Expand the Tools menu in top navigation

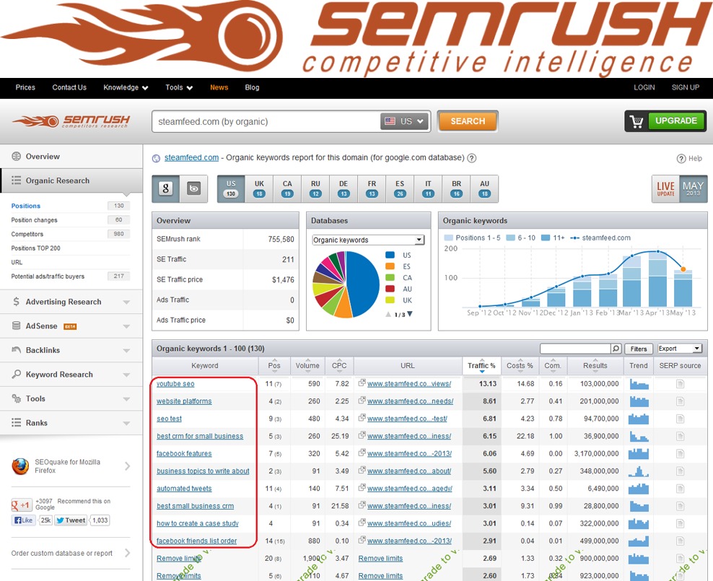coord(179,88)
